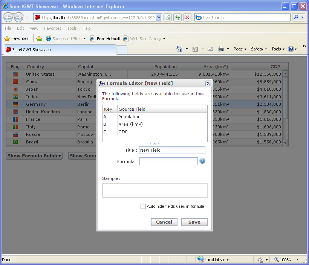This screenshot has width=309, height=265.
Task: Click the Germany flag icon
Action: 15,104
